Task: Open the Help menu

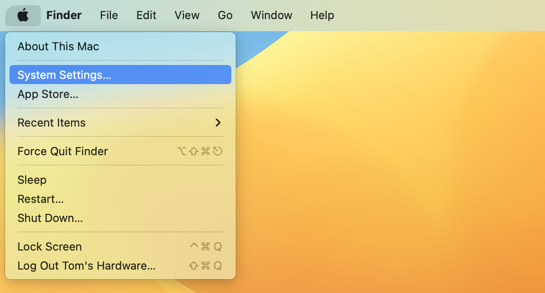Action: tap(322, 15)
